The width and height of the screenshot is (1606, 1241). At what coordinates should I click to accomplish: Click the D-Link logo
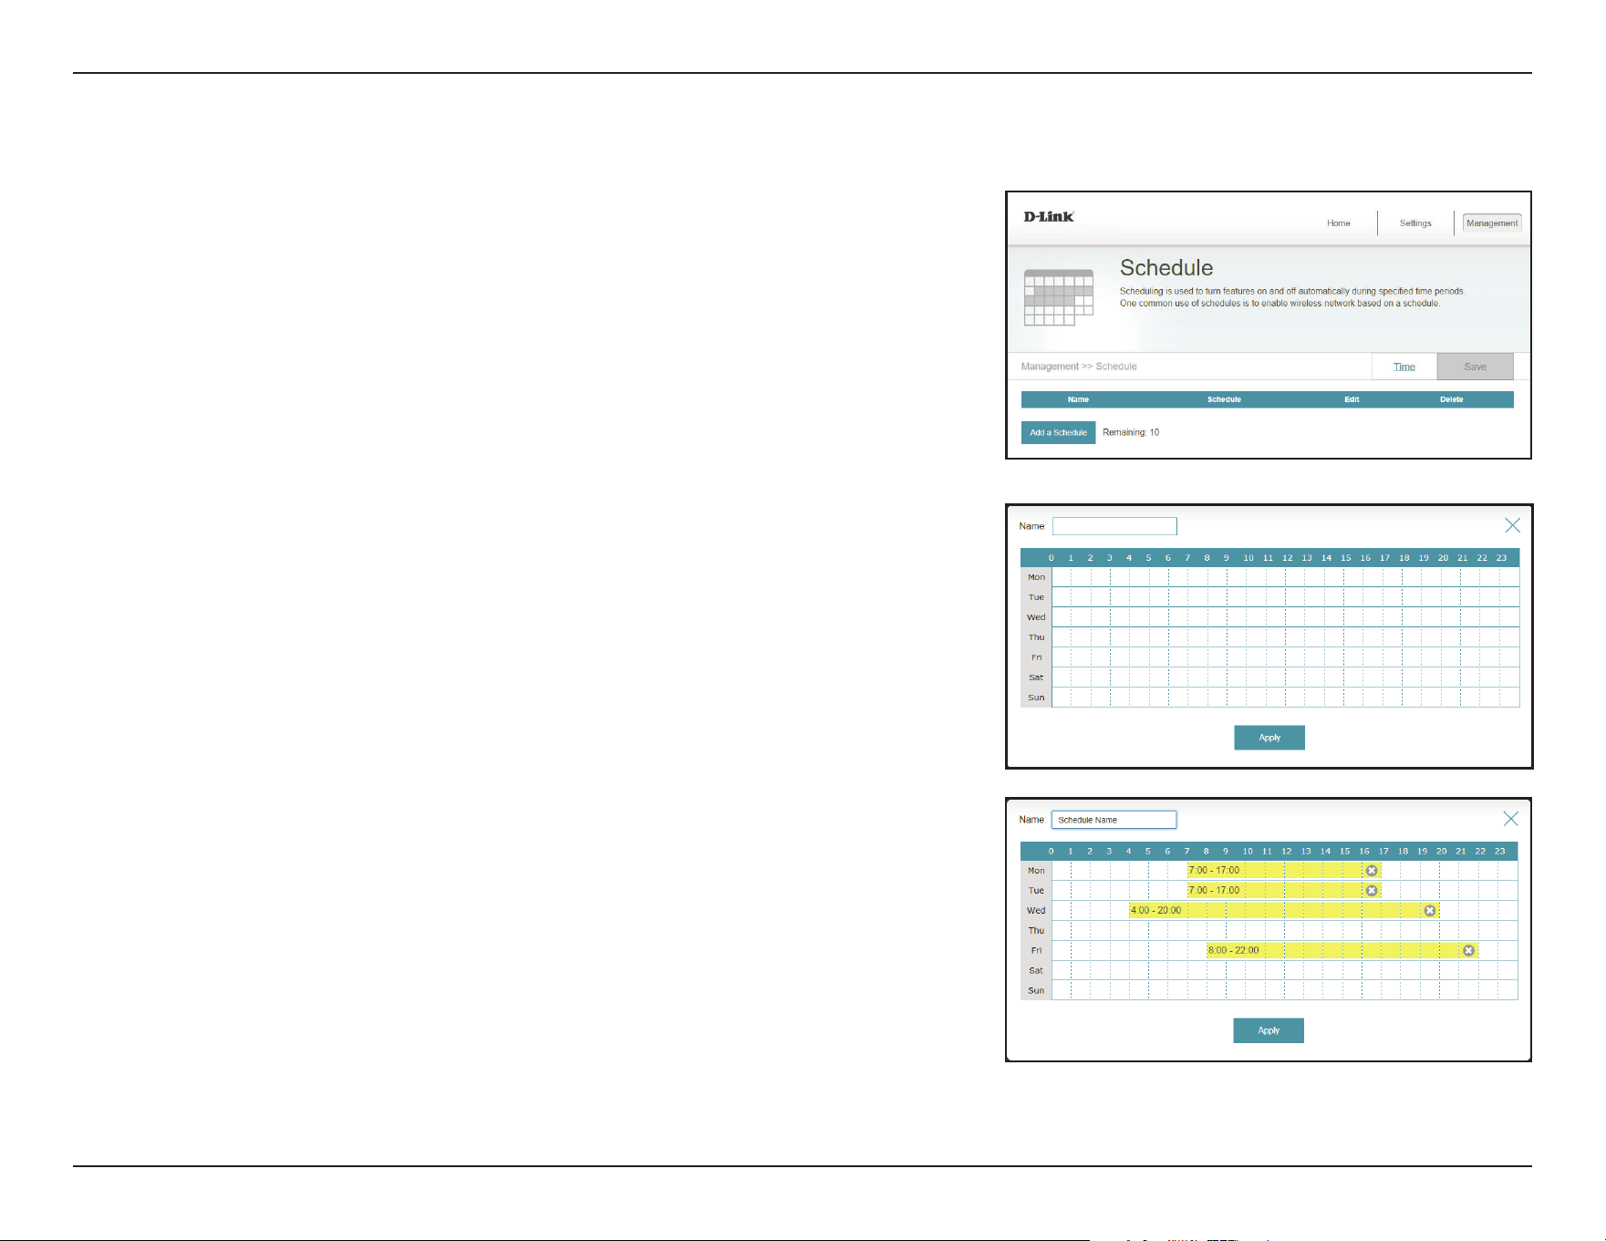tap(1049, 217)
